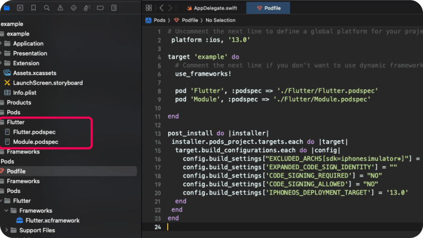Open the Report navigator icon
423x238 pixels.
[114, 8]
